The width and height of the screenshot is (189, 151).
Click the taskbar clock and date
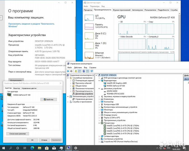[176, 148]
